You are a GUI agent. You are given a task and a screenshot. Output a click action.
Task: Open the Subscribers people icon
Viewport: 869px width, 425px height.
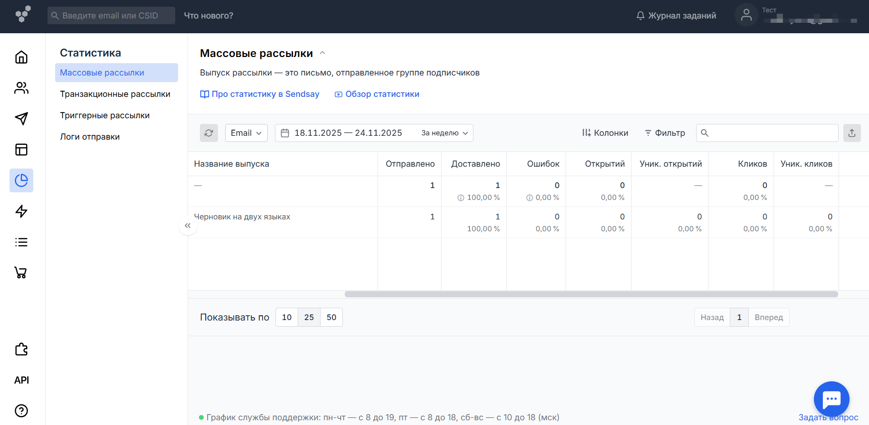pyautogui.click(x=21, y=88)
